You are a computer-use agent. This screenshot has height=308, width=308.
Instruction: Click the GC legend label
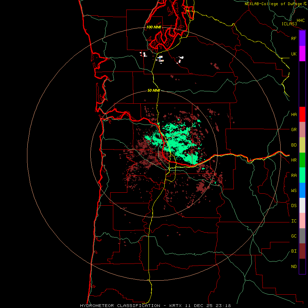pyautogui.click(x=294, y=236)
